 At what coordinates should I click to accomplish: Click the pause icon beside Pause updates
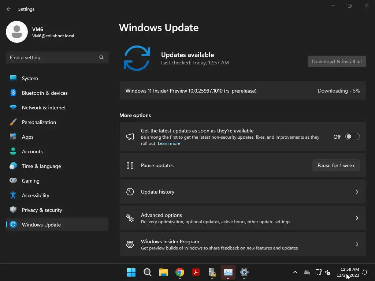click(x=130, y=165)
